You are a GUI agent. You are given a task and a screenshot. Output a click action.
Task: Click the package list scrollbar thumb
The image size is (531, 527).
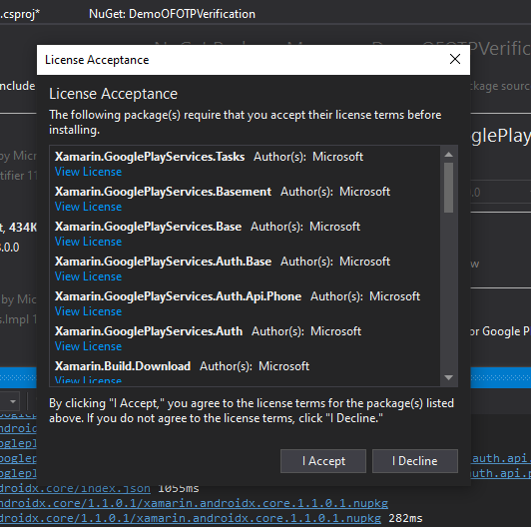click(x=449, y=188)
